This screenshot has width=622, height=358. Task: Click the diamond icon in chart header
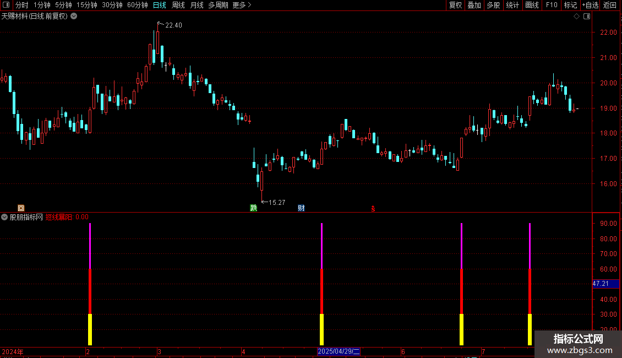tap(577, 17)
